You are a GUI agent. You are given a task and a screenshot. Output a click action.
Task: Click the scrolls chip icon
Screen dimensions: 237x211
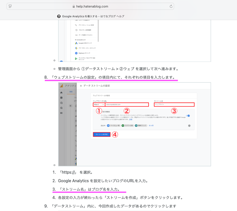(x=123, y=126)
